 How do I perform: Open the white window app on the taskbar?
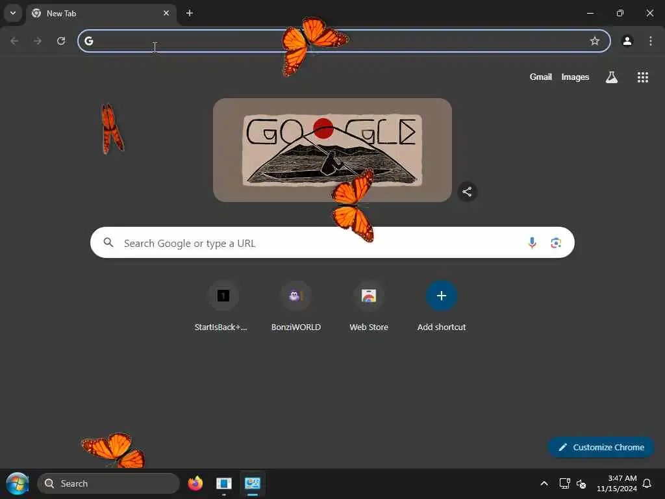(x=223, y=483)
